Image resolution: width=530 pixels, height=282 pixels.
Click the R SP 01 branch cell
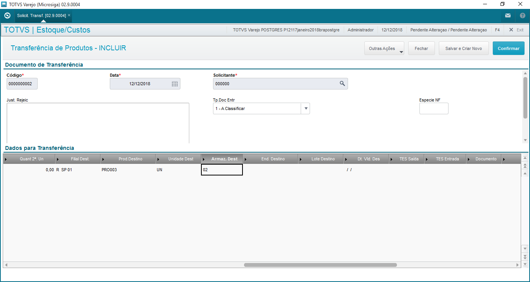pos(78,170)
